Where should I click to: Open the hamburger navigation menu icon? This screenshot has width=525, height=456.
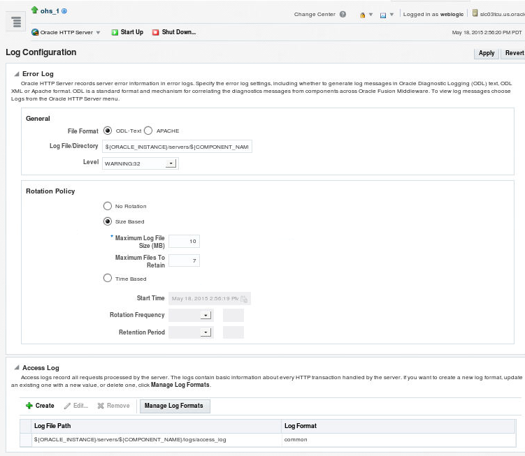click(16, 22)
